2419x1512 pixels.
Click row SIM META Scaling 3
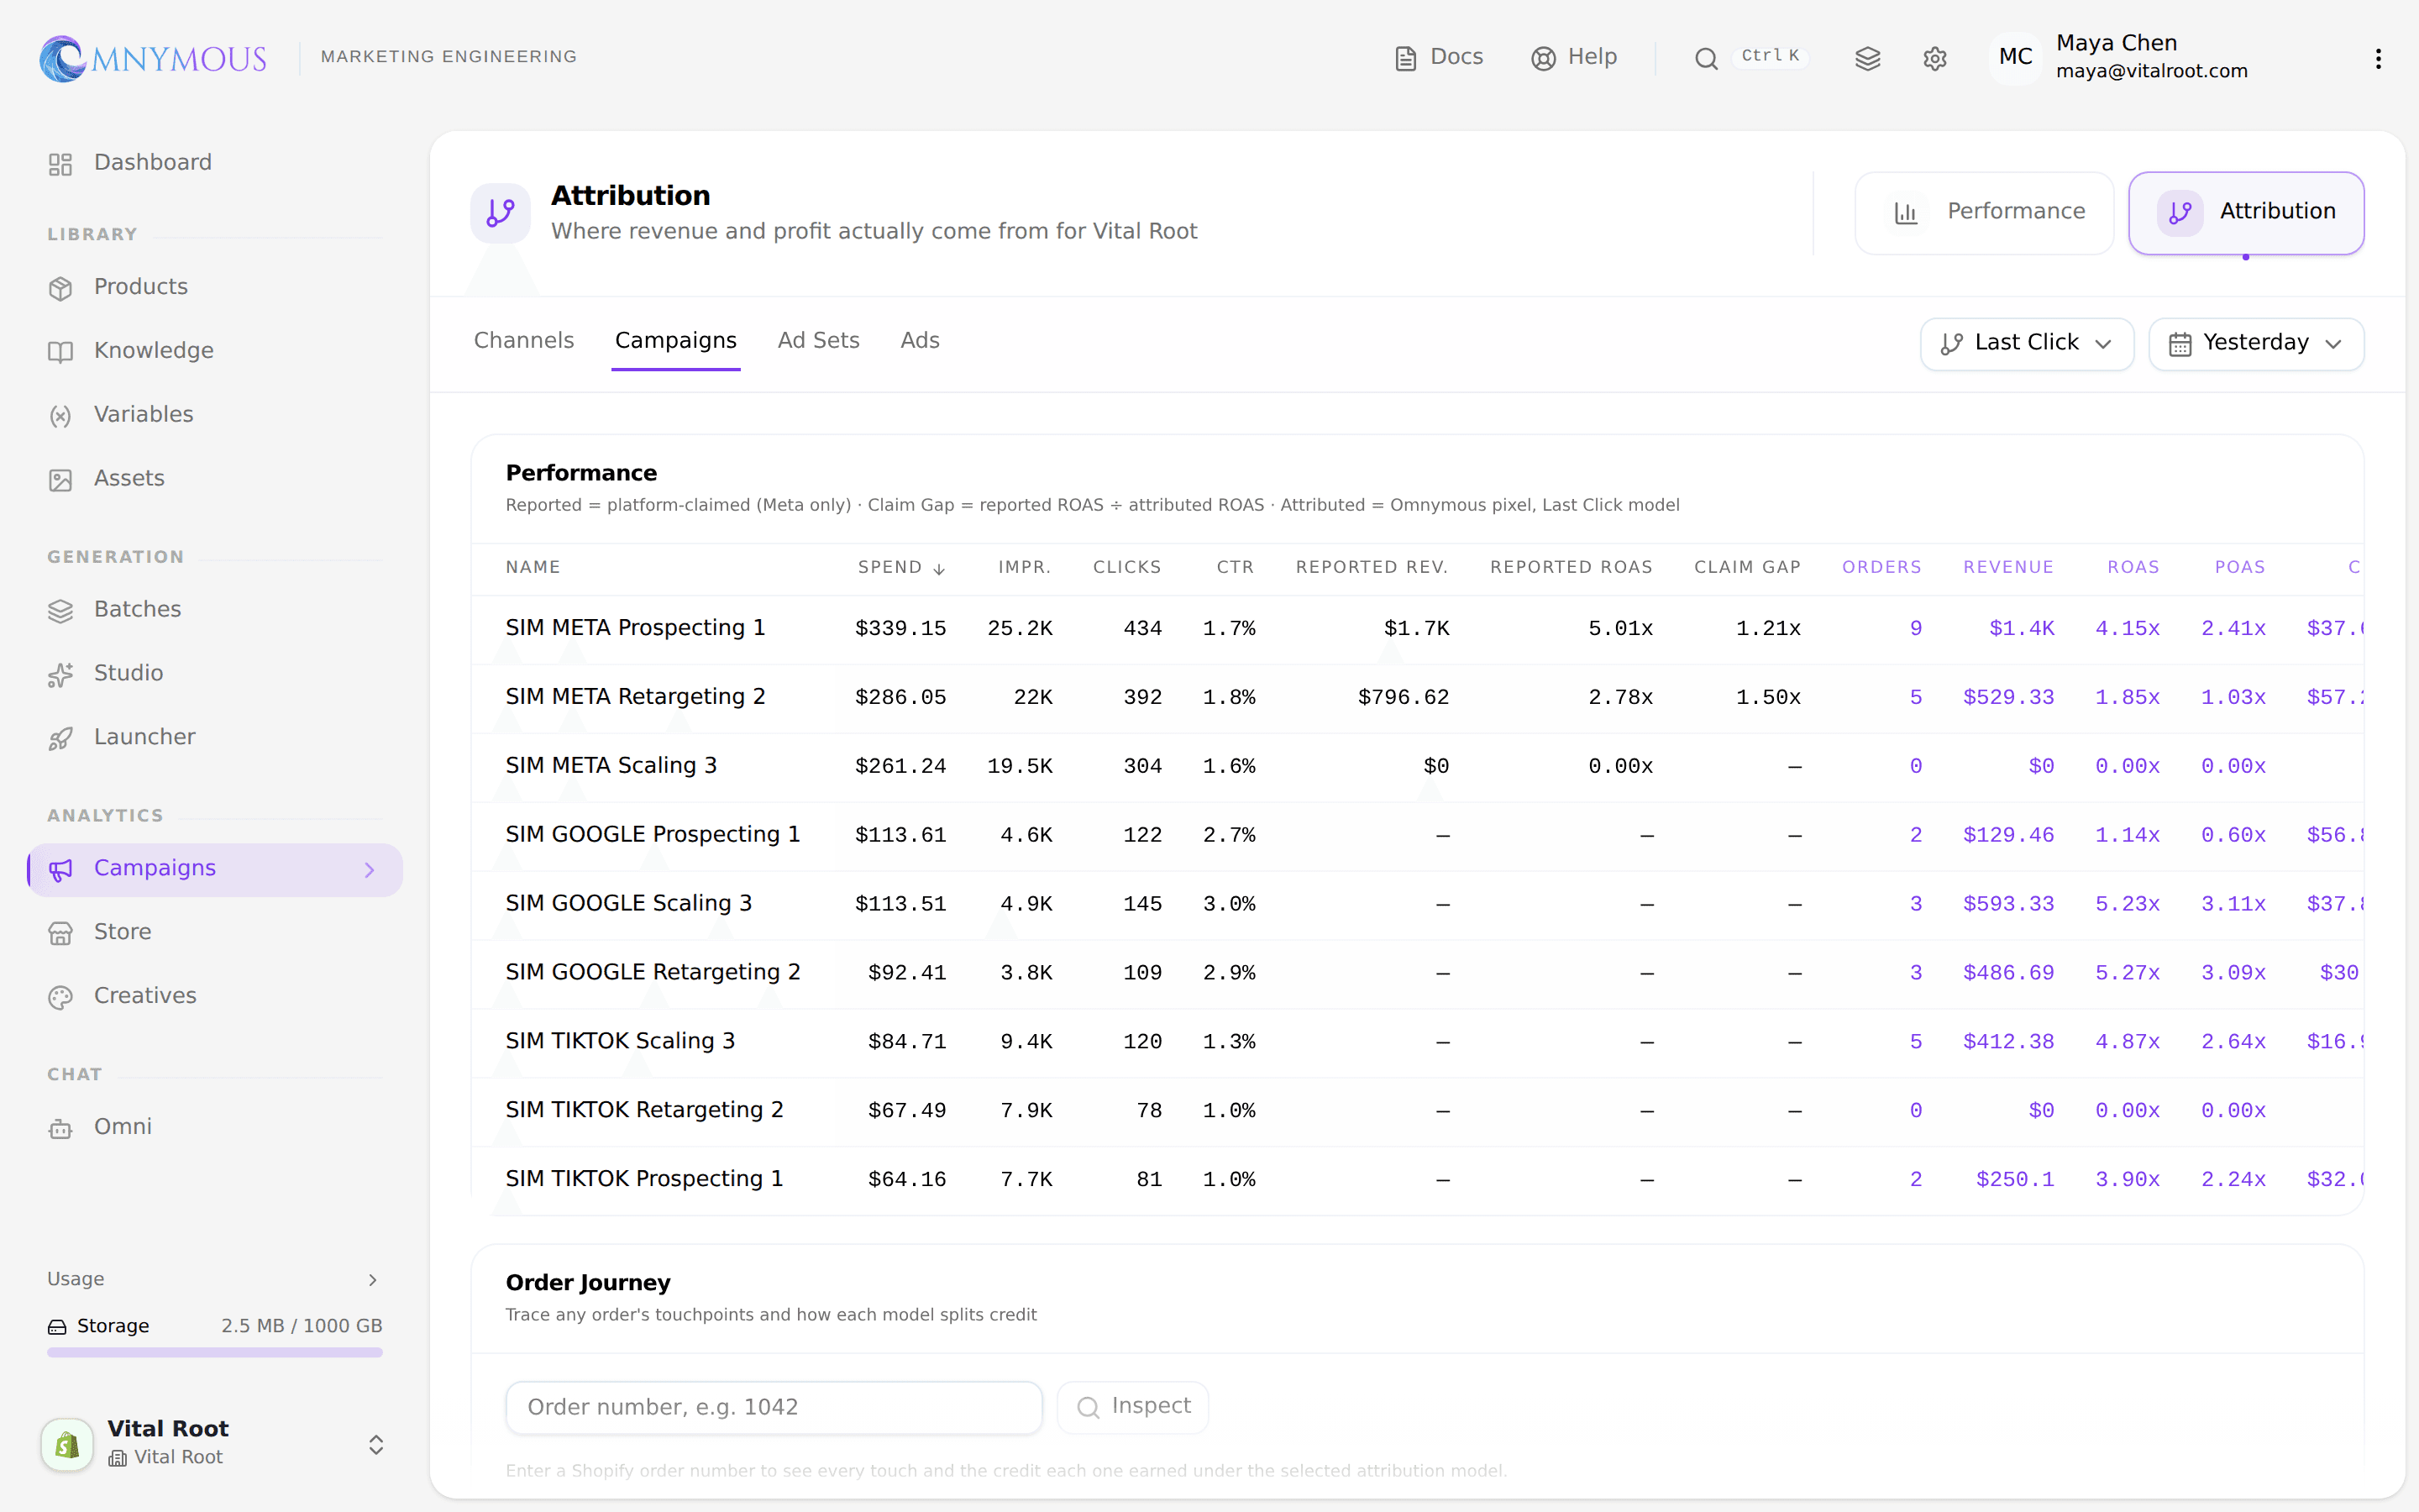(x=1416, y=767)
